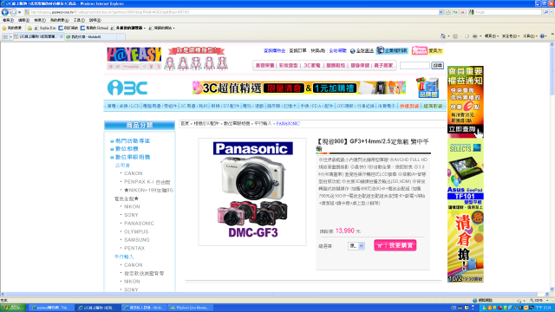Screen dimensions: 555x312
Task: Open the second IE menu bar item
Action: pyautogui.click(x=23, y=20)
